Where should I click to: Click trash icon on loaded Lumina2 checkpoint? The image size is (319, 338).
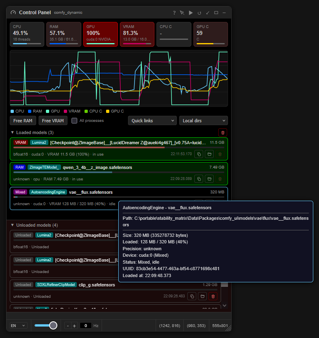(x=220, y=154)
